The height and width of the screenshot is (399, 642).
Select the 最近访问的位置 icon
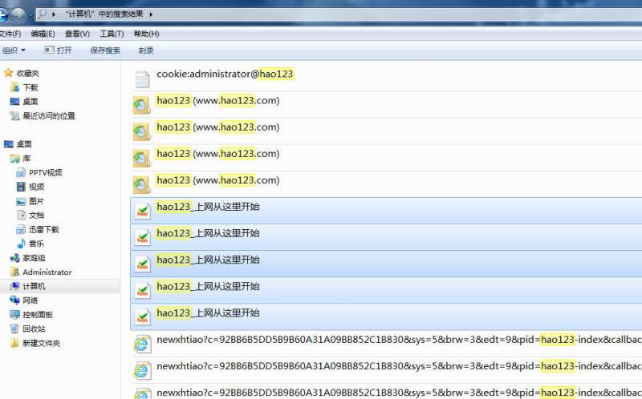pos(14,116)
